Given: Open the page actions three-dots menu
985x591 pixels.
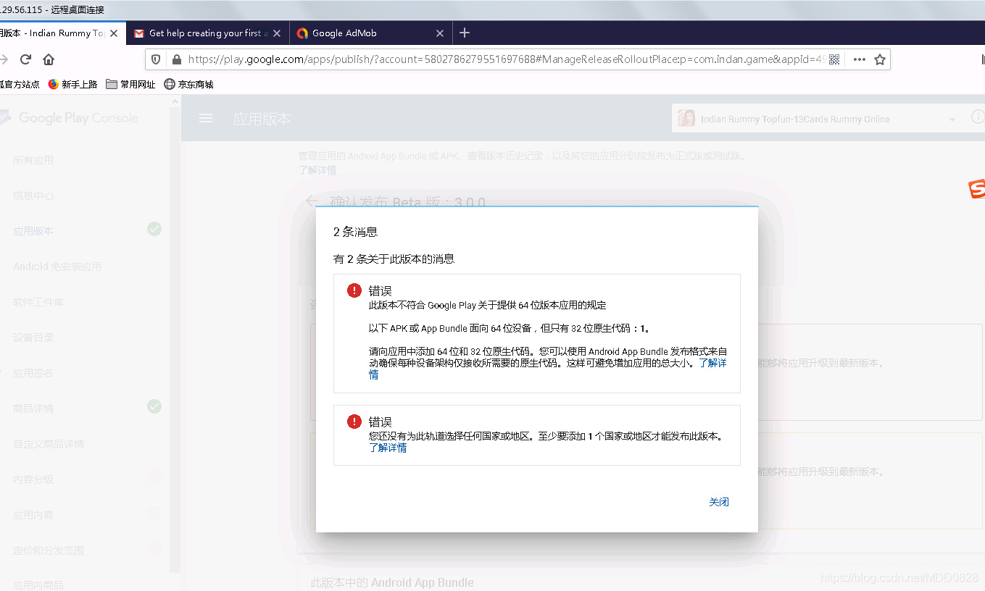Looking at the screenshot, I should point(859,59).
